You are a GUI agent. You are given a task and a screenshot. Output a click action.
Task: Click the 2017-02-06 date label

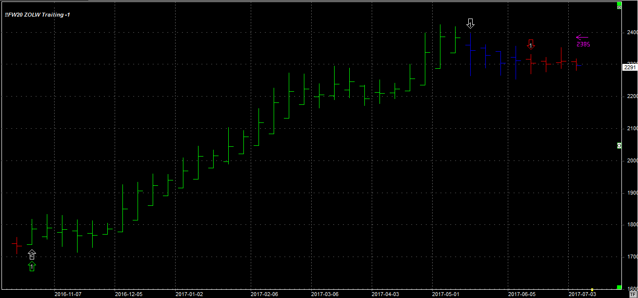264,294
